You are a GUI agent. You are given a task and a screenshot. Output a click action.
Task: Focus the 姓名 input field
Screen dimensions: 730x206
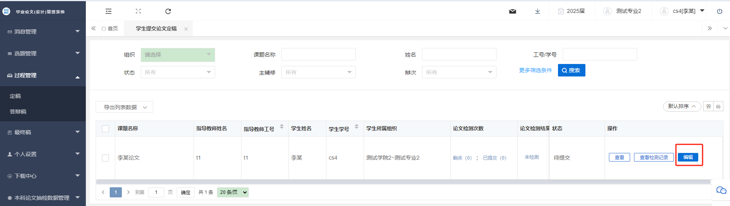click(x=459, y=54)
